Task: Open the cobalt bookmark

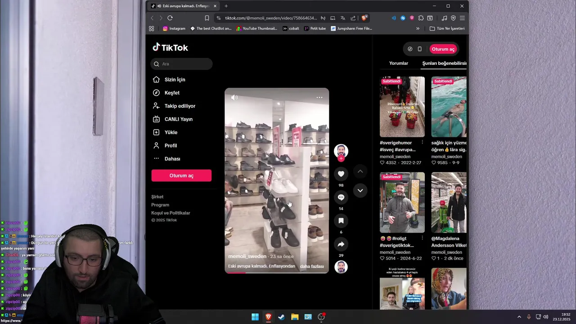Action: point(291,28)
